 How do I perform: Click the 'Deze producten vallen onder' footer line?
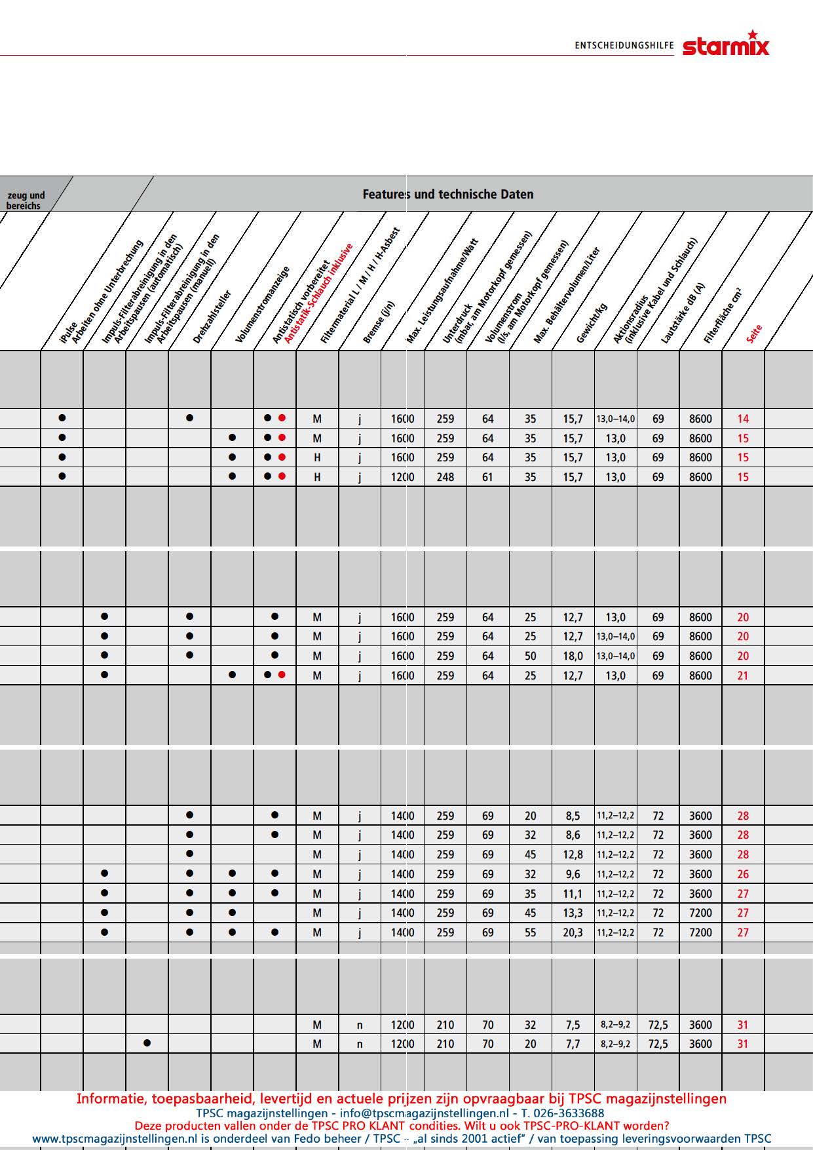[x=402, y=1126]
